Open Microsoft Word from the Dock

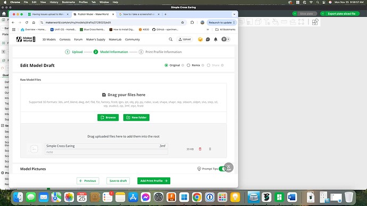point(292,198)
